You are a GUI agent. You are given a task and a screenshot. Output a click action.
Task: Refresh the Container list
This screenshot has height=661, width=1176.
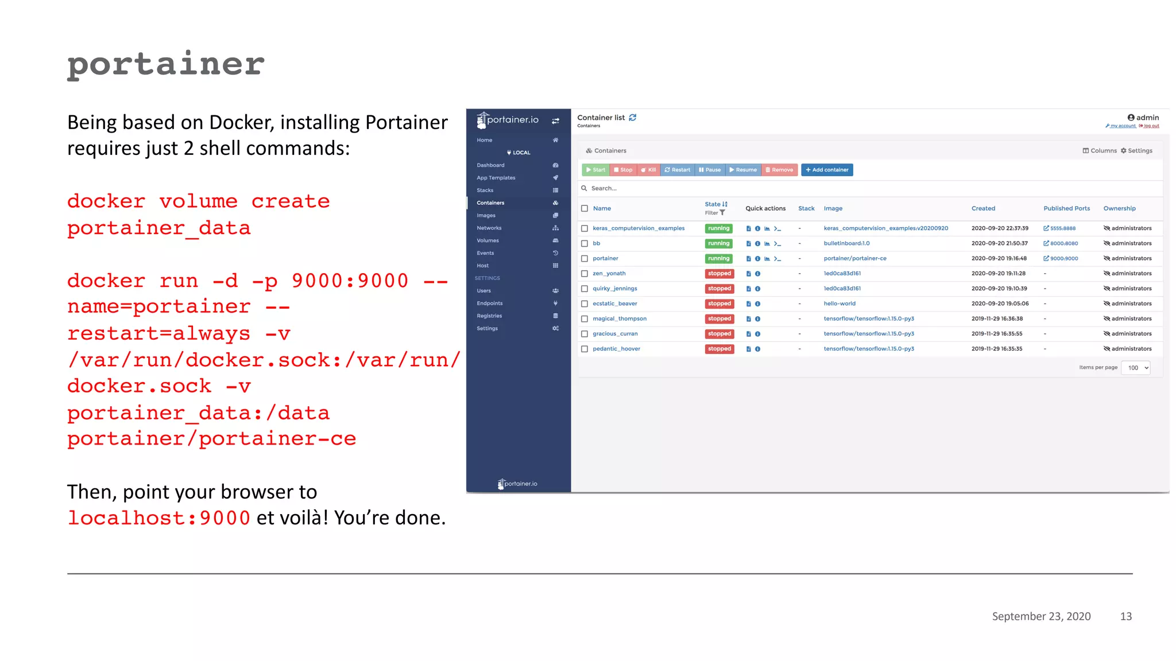click(632, 118)
